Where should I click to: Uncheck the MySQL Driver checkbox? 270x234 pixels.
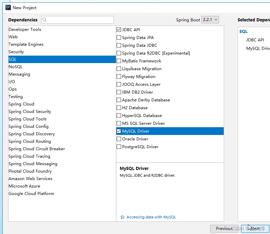tap(119, 131)
